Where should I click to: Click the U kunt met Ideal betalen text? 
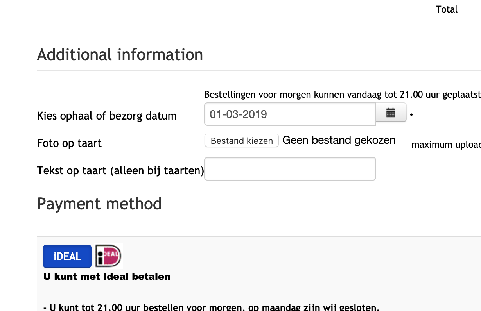107,277
